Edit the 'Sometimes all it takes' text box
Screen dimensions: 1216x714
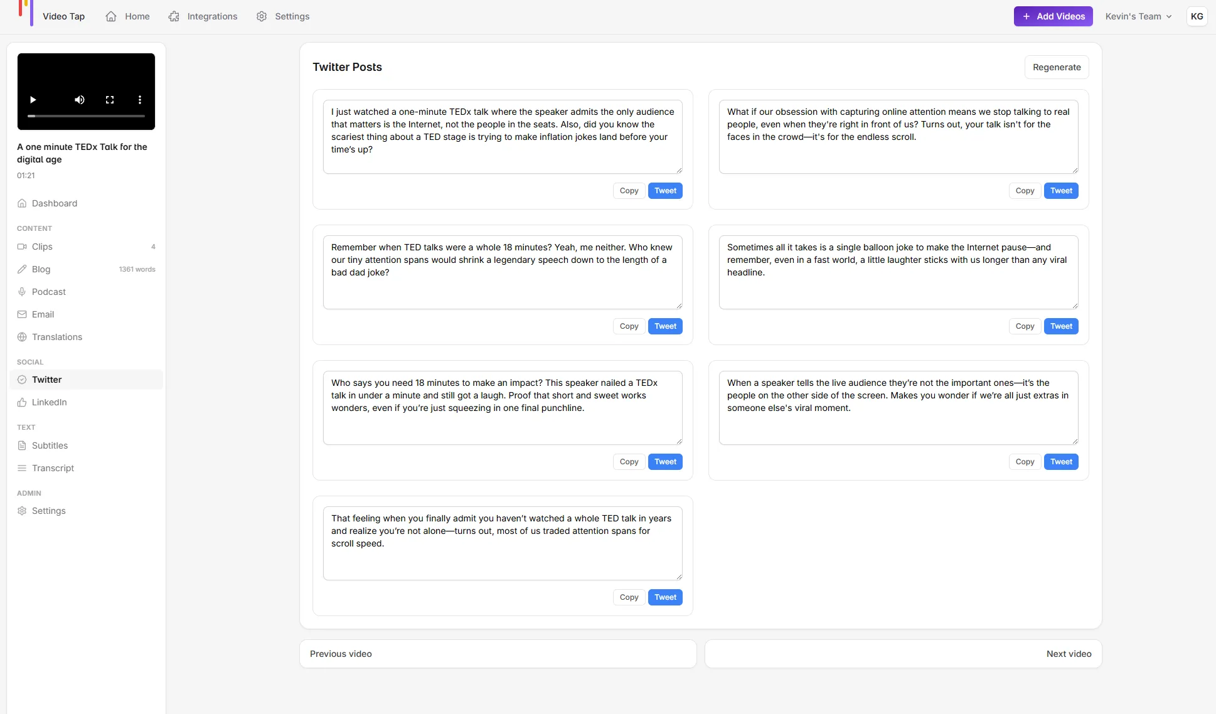(899, 272)
